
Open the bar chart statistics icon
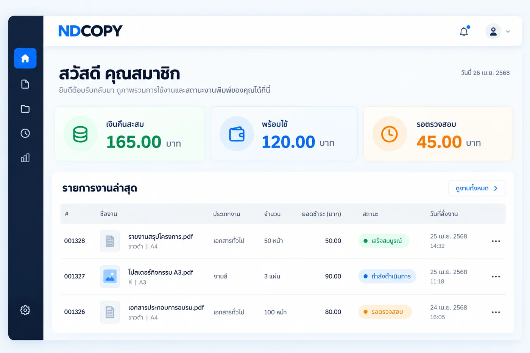(x=25, y=158)
